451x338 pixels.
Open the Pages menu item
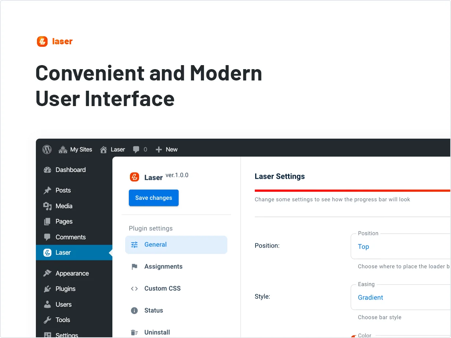pos(64,221)
